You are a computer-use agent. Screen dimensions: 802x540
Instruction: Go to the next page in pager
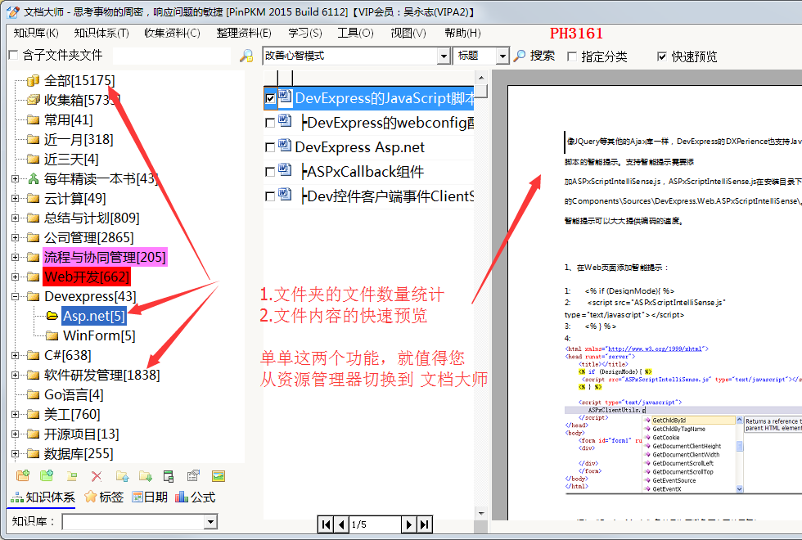click(x=408, y=524)
